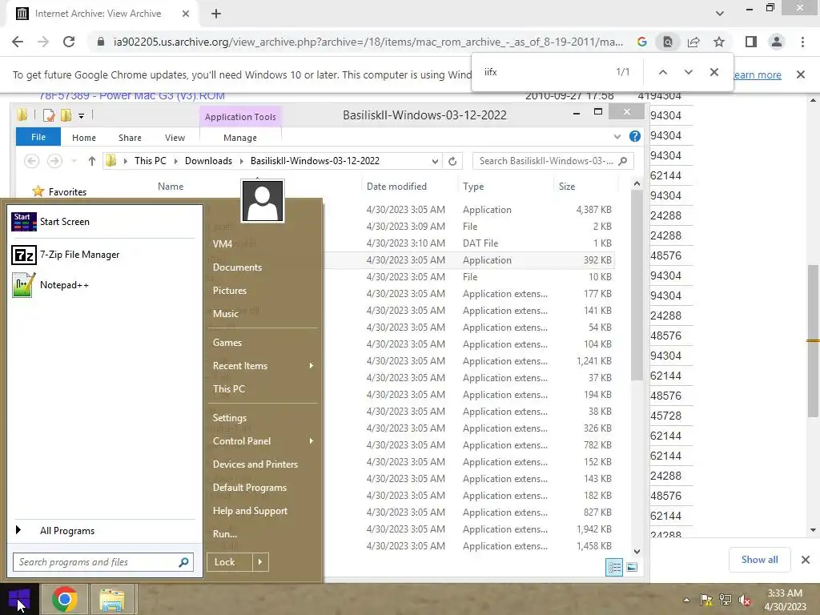This screenshot has height=615, width=820.
Task: Open the Lock options arrow
Action: coord(260,562)
